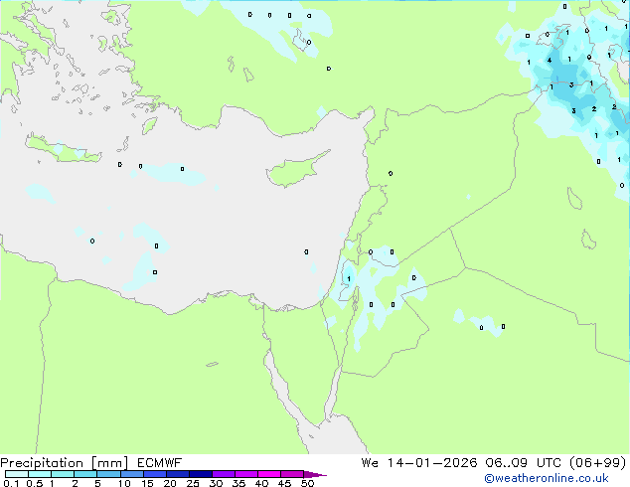This screenshot has width=630, height=487.
Task: Click the weekday "We" text
Action: tap(370, 463)
